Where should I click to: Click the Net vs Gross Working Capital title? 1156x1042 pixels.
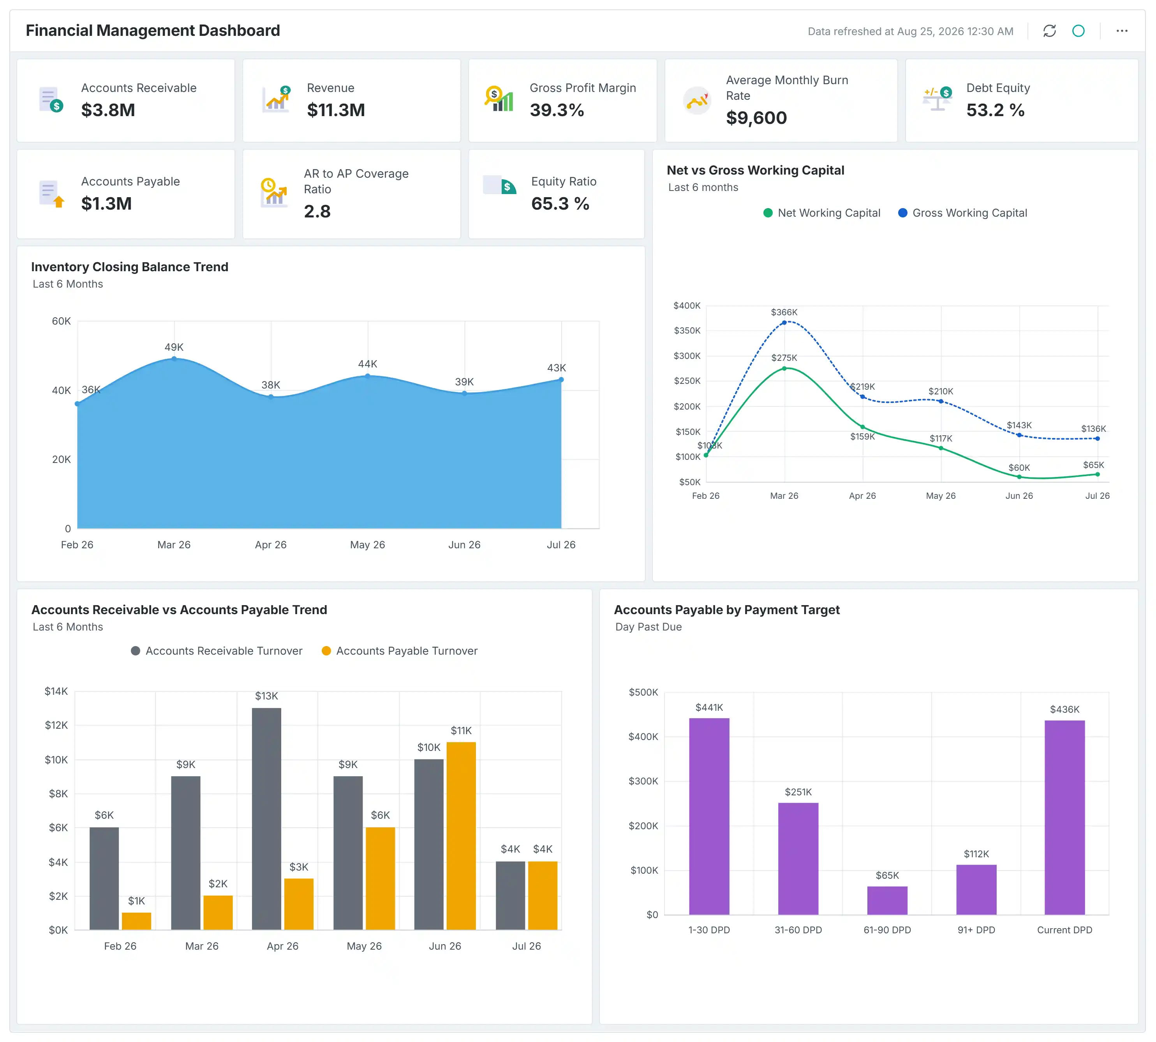755,170
